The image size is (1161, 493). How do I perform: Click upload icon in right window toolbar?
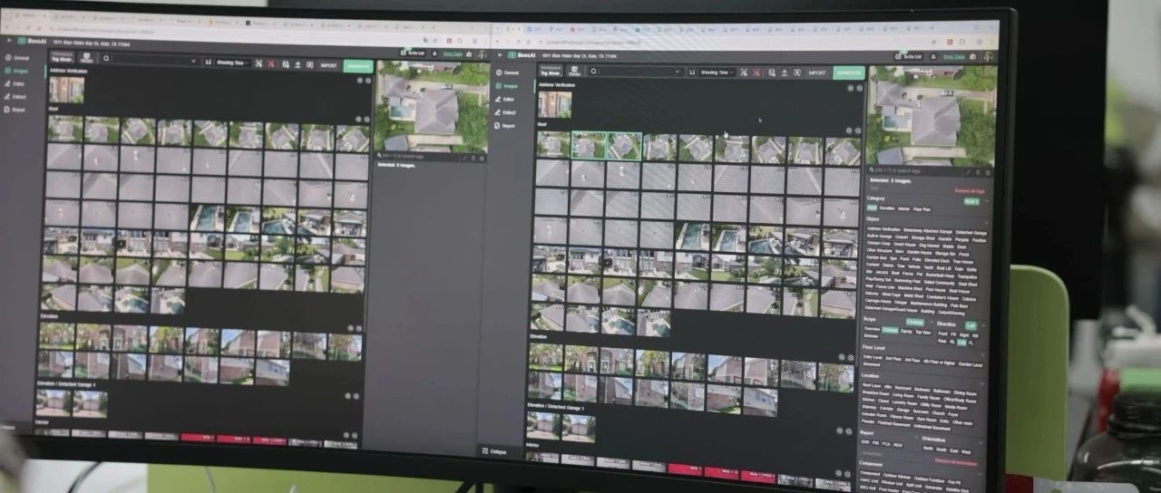click(783, 72)
